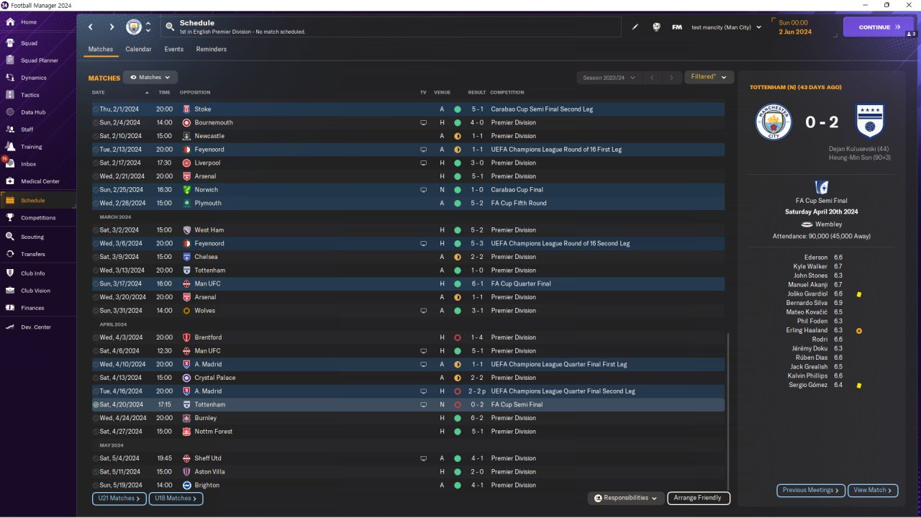Viewport: 921px width, 518px height.
Task: Click the pencil edit icon in top bar
Action: click(x=635, y=27)
